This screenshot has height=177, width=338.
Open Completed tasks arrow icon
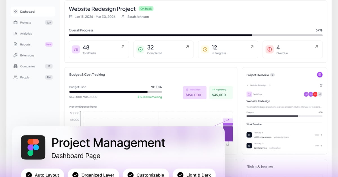[187, 47]
